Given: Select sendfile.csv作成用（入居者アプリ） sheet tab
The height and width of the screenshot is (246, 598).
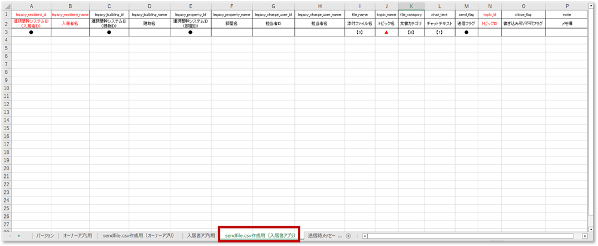Looking at the screenshot, I should click(x=260, y=236).
